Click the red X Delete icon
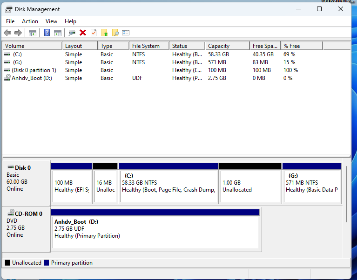The height and width of the screenshot is (280, 357). pyautogui.click(x=83, y=33)
